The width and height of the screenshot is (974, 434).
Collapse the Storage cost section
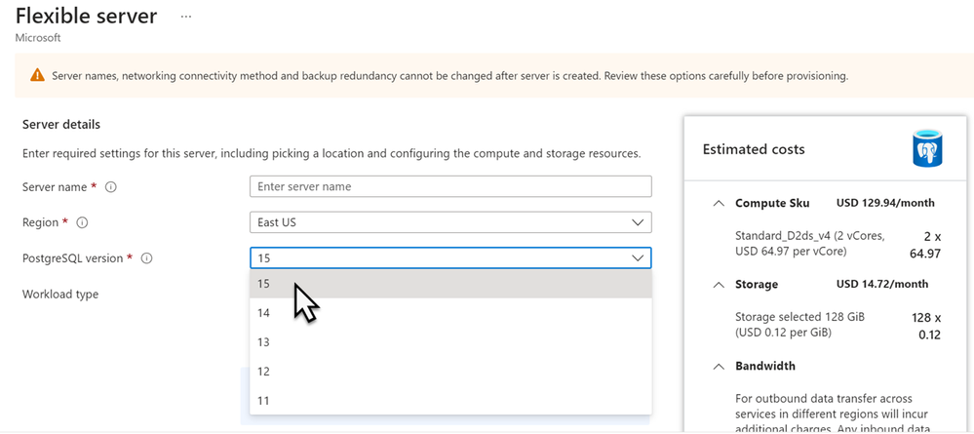click(719, 285)
